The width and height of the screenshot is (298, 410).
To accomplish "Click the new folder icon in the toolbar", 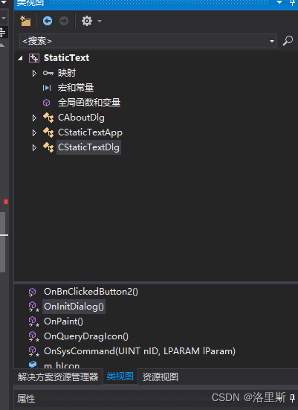I will pyautogui.click(x=25, y=21).
